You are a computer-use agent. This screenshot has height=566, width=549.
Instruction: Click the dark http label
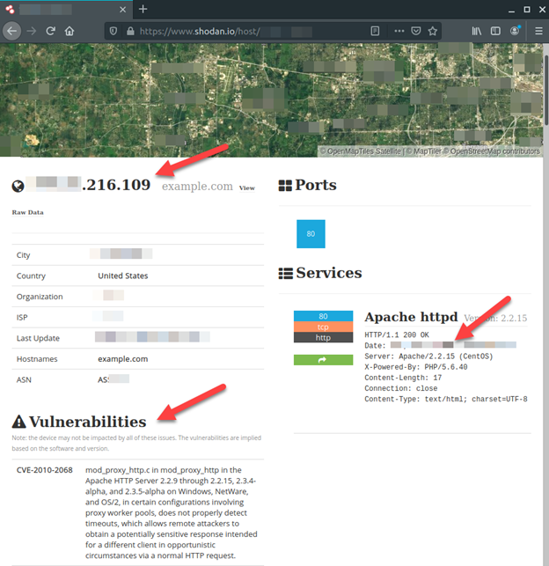pyautogui.click(x=323, y=337)
